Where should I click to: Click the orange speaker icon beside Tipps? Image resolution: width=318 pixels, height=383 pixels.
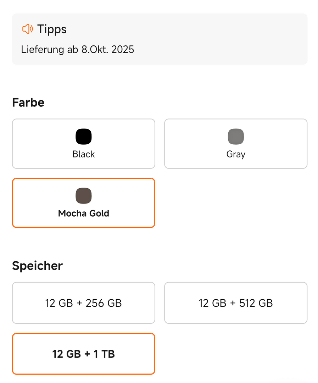[27, 29]
